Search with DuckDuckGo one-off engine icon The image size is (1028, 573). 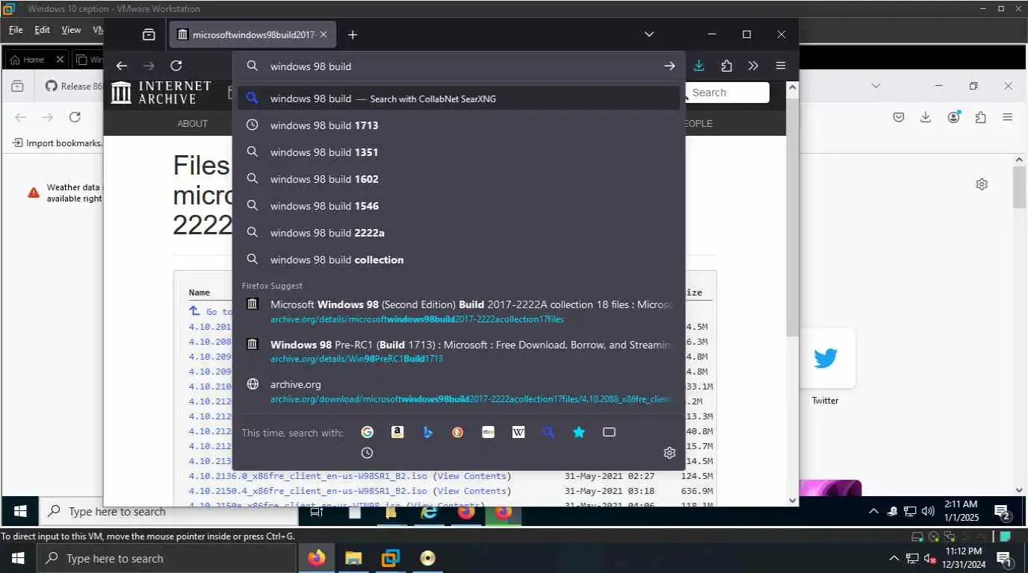(x=458, y=432)
